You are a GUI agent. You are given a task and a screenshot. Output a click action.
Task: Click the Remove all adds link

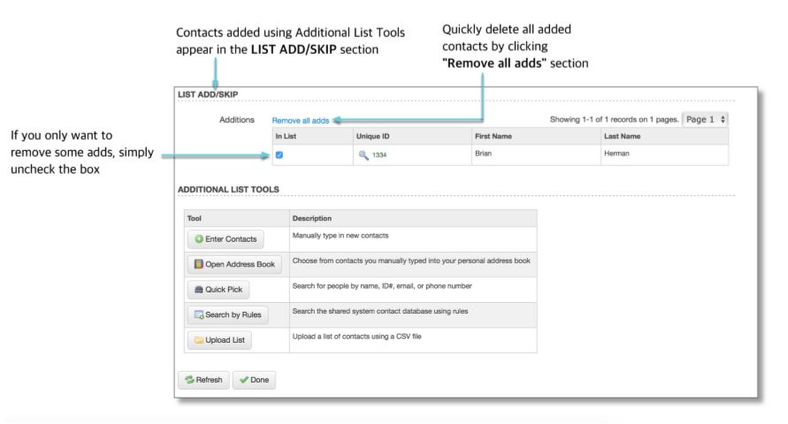(301, 120)
